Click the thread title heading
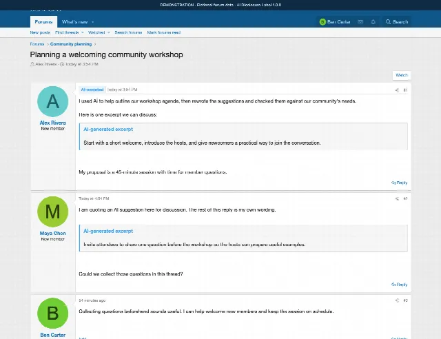 107,54
